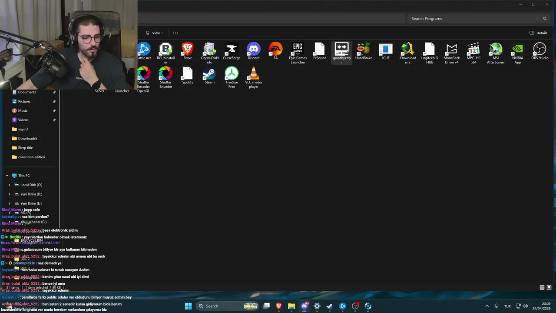This screenshot has height=313, width=556.
Task: Switch to details list view button
Action: [x=542, y=287]
